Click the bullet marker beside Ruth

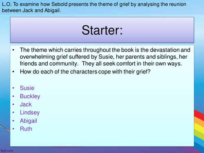pos(13,129)
